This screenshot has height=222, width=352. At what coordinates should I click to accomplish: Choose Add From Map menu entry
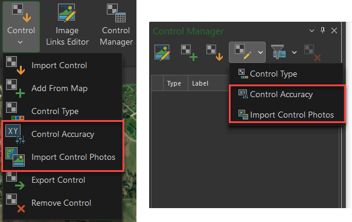(62, 88)
